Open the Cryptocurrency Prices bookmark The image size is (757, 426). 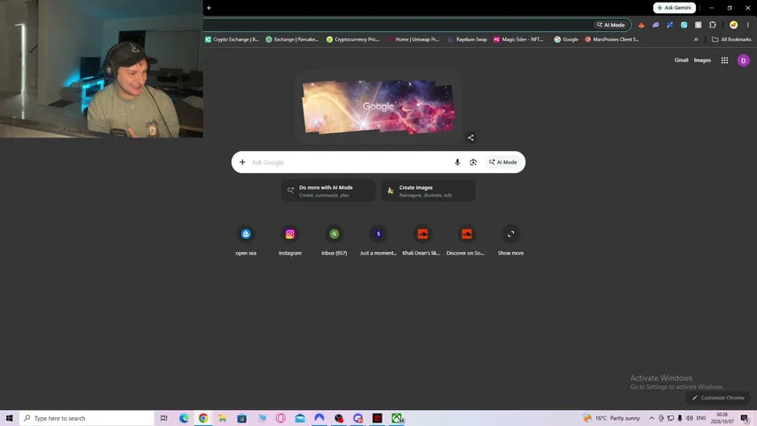[352, 39]
